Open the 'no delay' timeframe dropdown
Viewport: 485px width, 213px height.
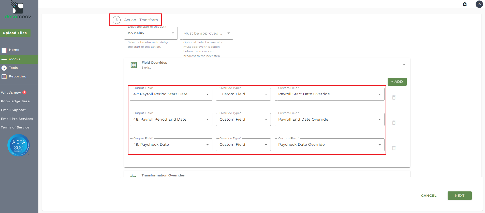click(151, 33)
